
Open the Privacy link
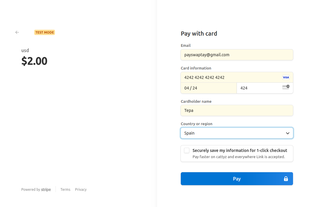81,190
